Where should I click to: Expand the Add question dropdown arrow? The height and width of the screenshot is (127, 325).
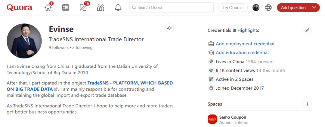(x=314, y=8)
